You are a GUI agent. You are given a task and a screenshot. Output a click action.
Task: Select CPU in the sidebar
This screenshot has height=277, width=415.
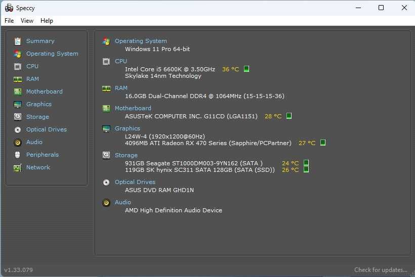[x=32, y=66]
